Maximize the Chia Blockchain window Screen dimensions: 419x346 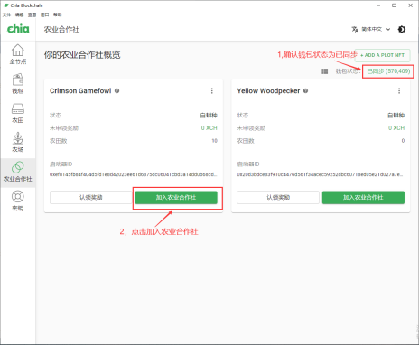[x=394, y=5]
